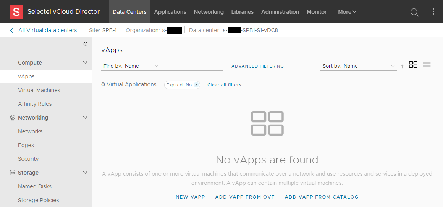
Task: Switch to grid card view
Action: click(x=413, y=65)
